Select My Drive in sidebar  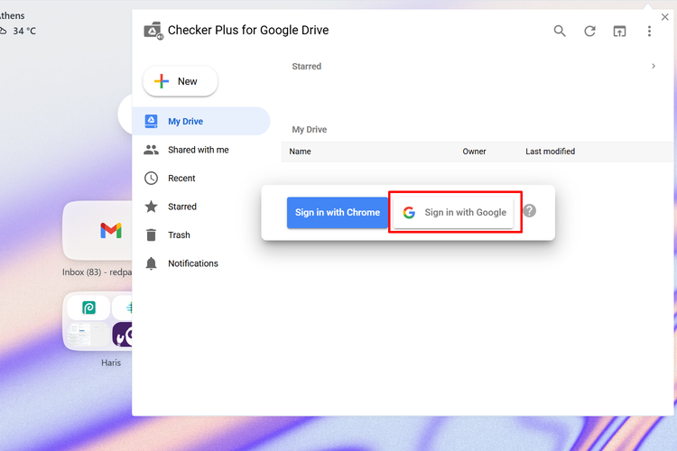(x=201, y=121)
